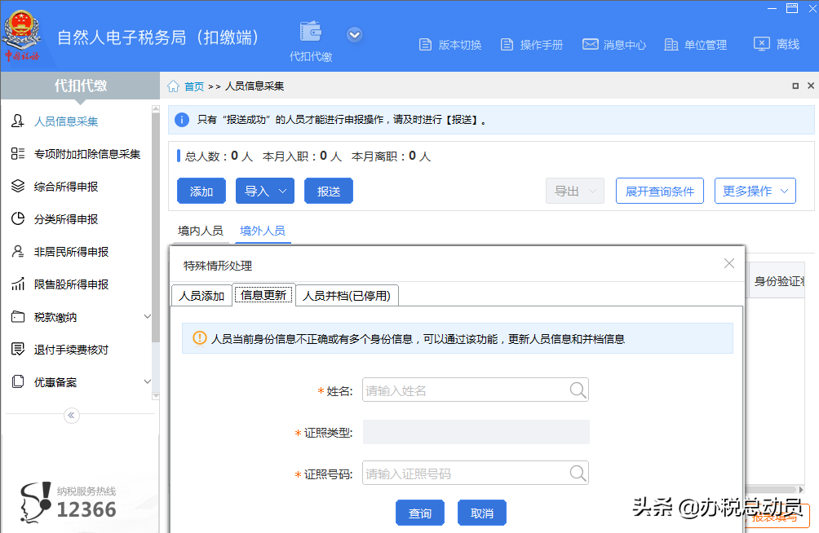Click the search magnifier in the 姓名 field
The image size is (819, 533).
point(578,390)
